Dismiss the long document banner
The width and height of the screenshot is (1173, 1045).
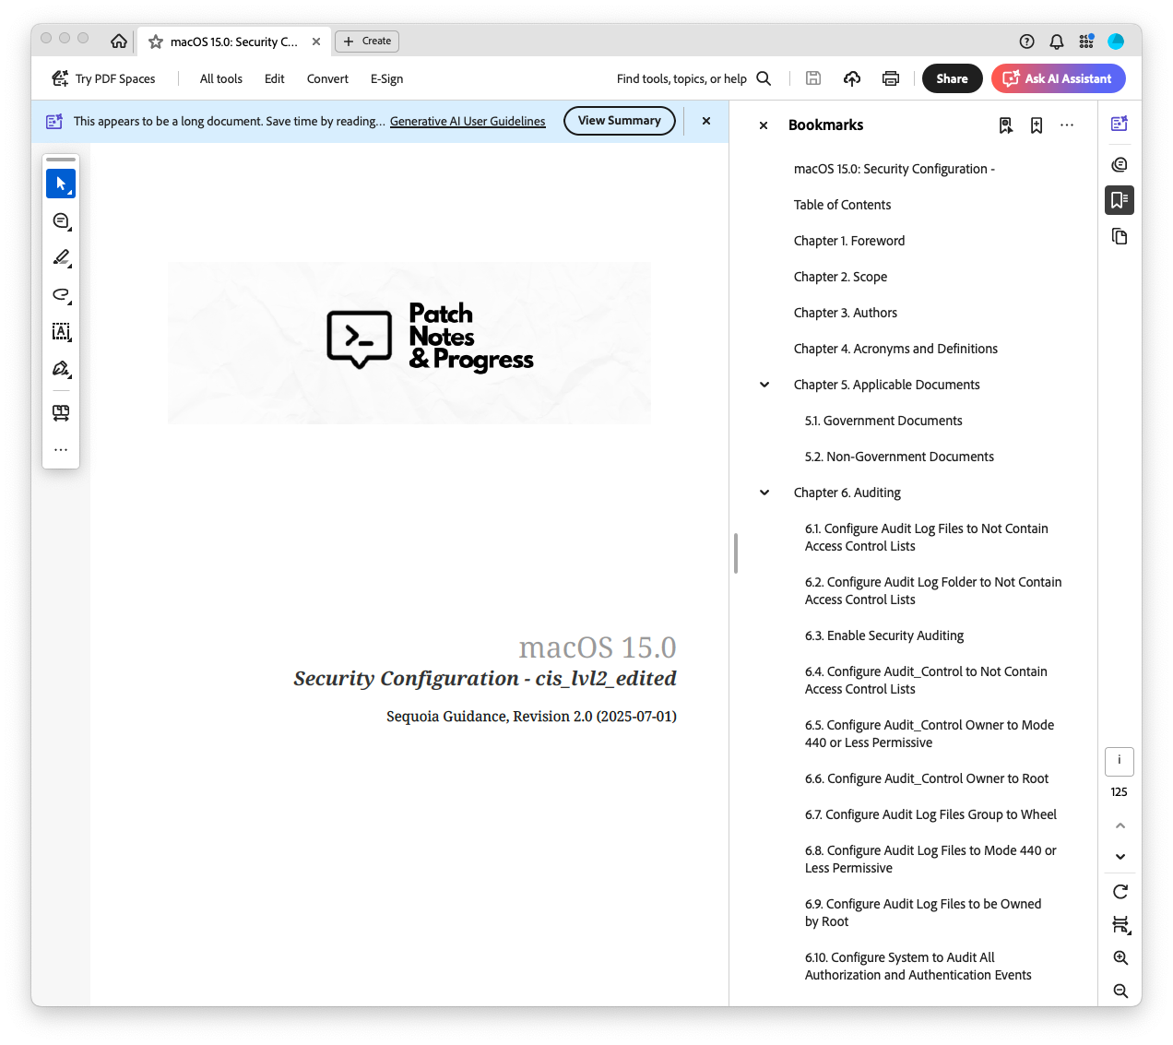(x=706, y=121)
